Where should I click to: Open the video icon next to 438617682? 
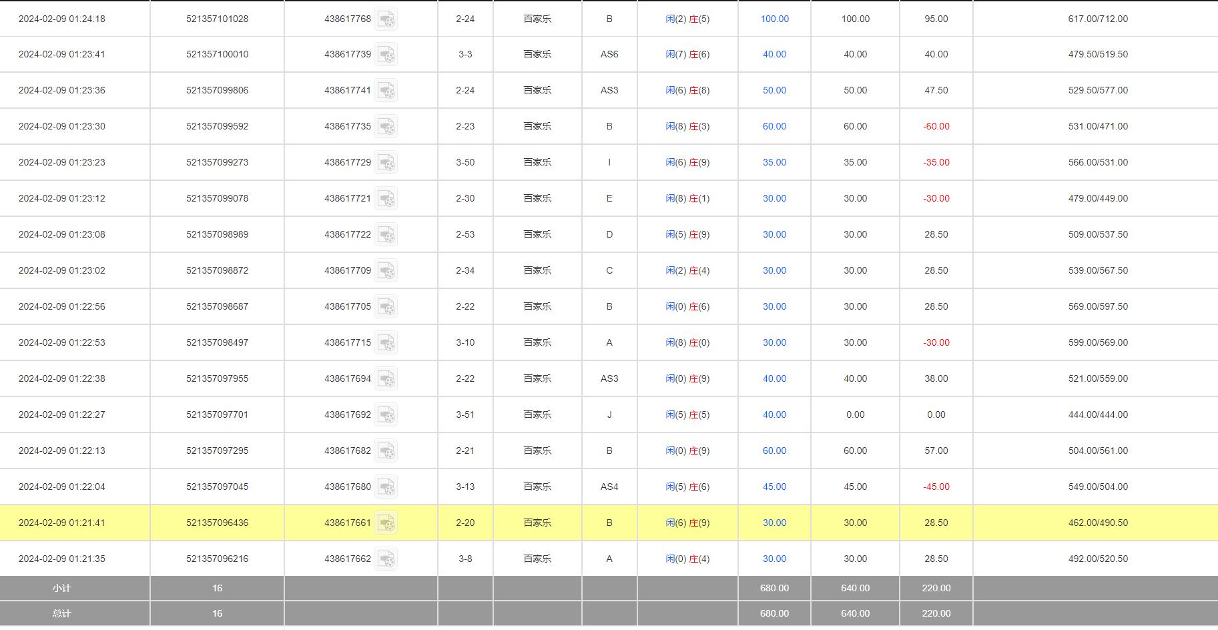(386, 451)
